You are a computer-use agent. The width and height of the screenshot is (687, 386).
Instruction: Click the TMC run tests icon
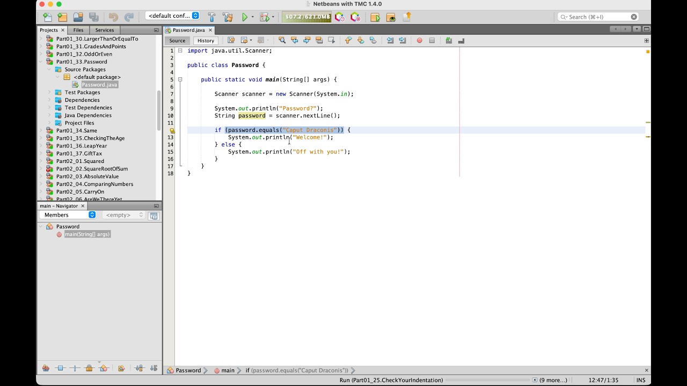tap(375, 17)
